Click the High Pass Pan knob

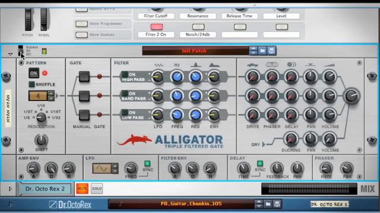pyautogui.click(x=311, y=77)
